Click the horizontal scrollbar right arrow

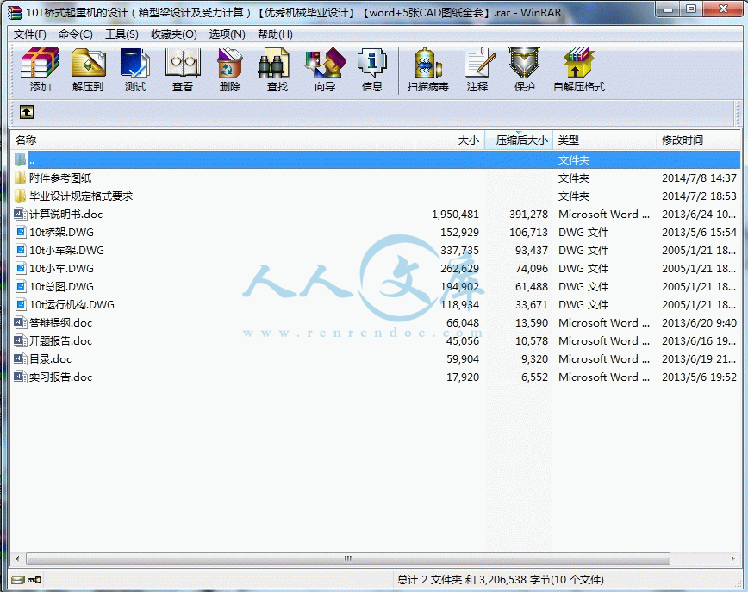(x=732, y=558)
